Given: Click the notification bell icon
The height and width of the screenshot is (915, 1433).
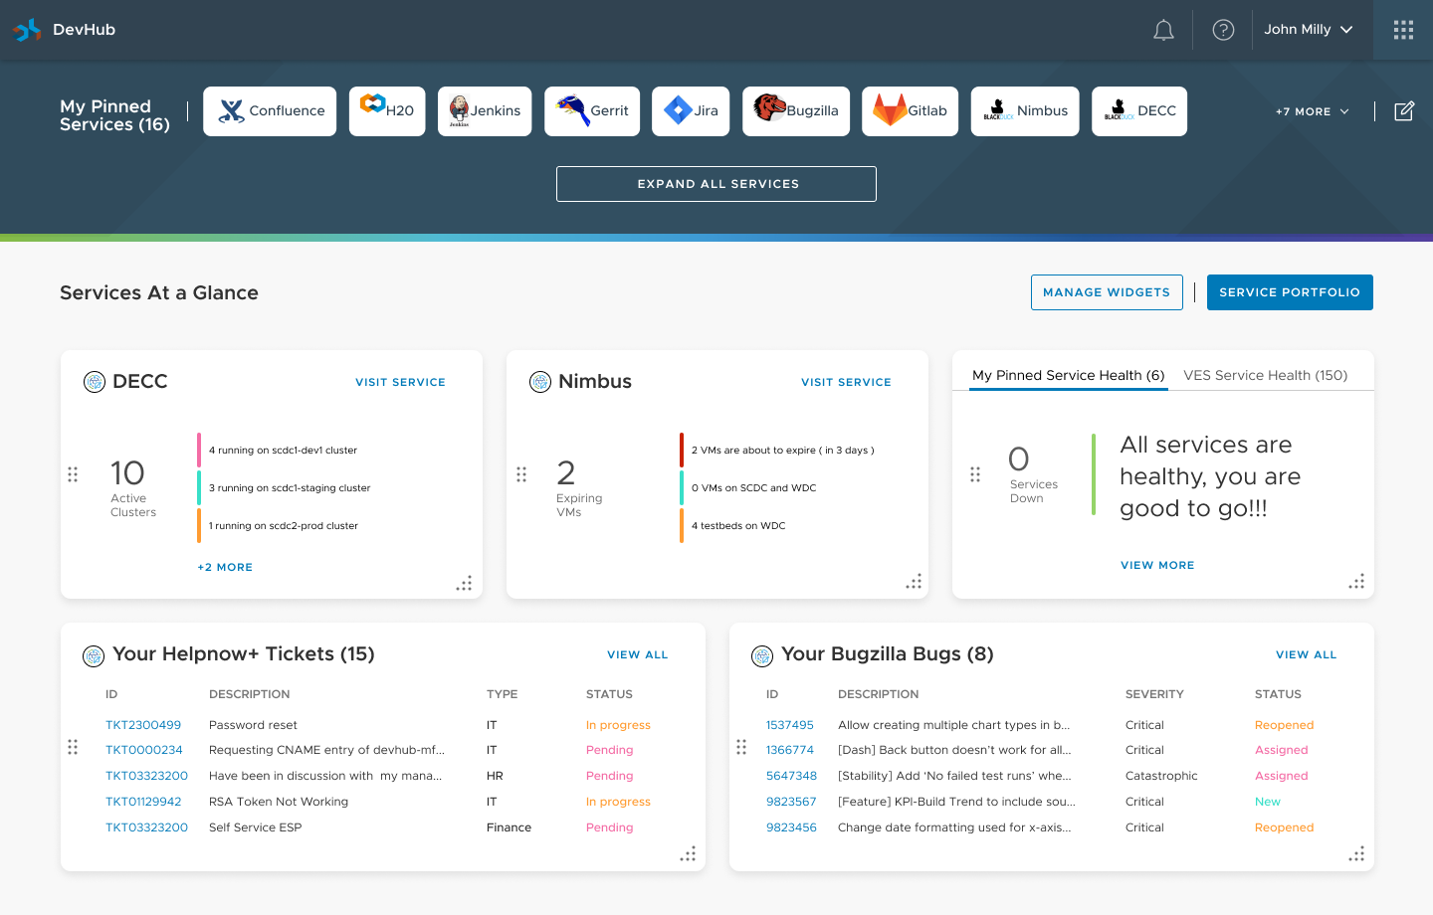Looking at the screenshot, I should click(1163, 30).
